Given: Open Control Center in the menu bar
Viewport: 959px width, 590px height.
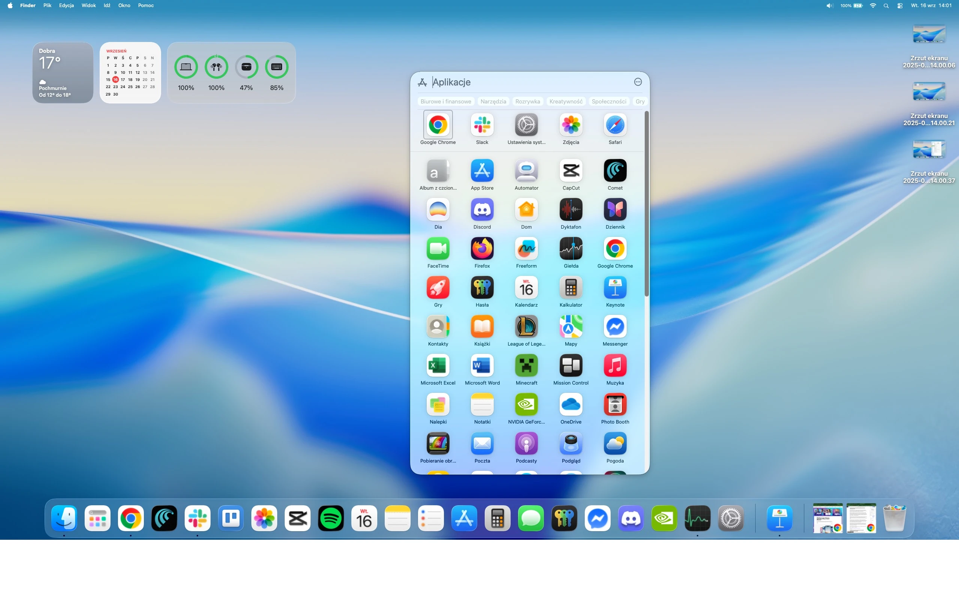Looking at the screenshot, I should [900, 6].
